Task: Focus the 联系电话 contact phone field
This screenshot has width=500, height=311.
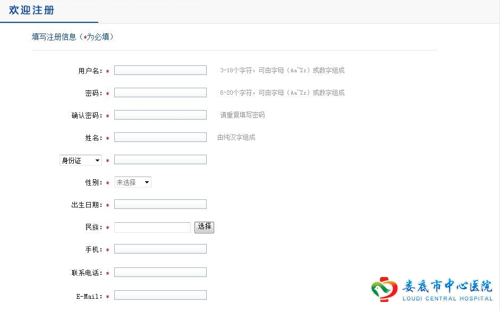Action: click(160, 272)
